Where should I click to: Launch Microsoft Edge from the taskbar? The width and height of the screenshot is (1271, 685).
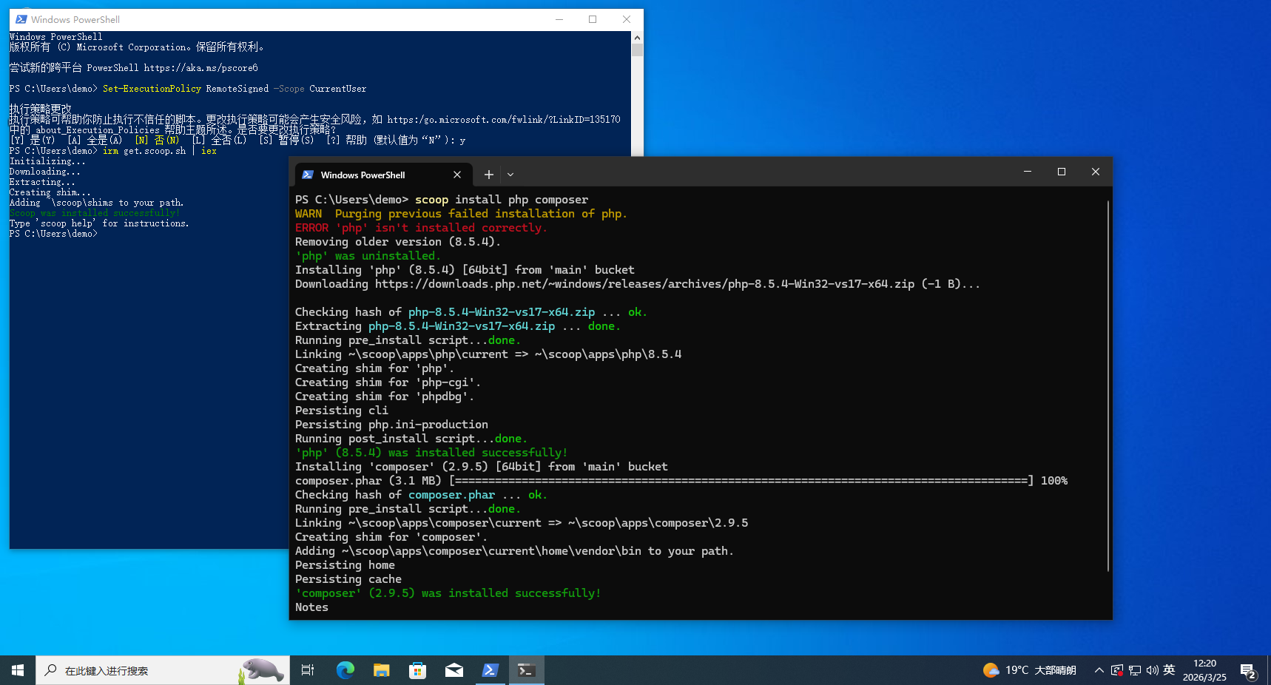click(x=345, y=670)
